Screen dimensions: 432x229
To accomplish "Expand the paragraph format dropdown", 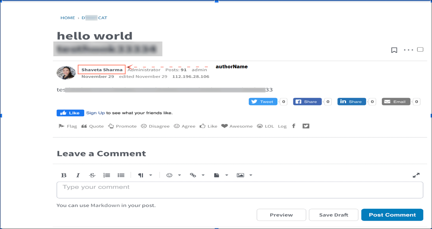I will click(x=145, y=175).
